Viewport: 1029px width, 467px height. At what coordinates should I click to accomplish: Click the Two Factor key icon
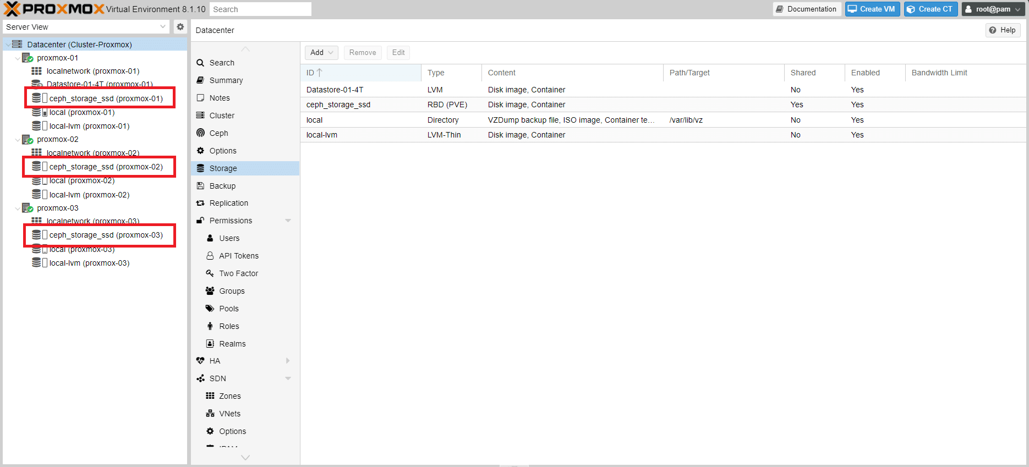(x=210, y=273)
